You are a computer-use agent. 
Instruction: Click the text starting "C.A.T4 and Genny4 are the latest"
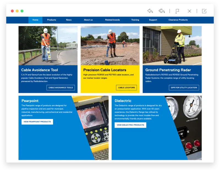pyautogui.click(x=47, y=78)
